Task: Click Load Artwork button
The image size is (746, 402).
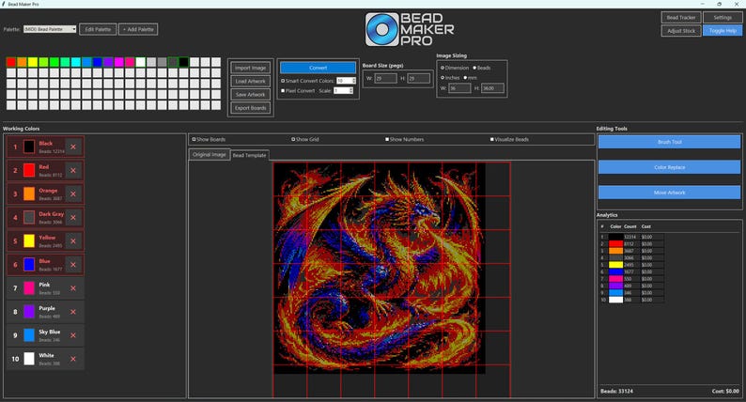Action: point(250,81)
